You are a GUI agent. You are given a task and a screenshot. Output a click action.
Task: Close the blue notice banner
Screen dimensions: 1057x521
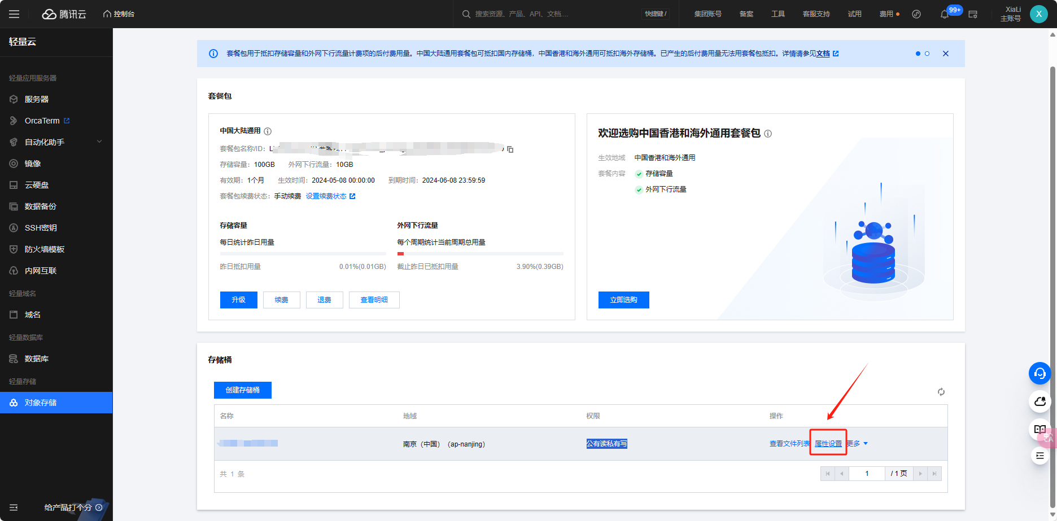pos(946,54)
